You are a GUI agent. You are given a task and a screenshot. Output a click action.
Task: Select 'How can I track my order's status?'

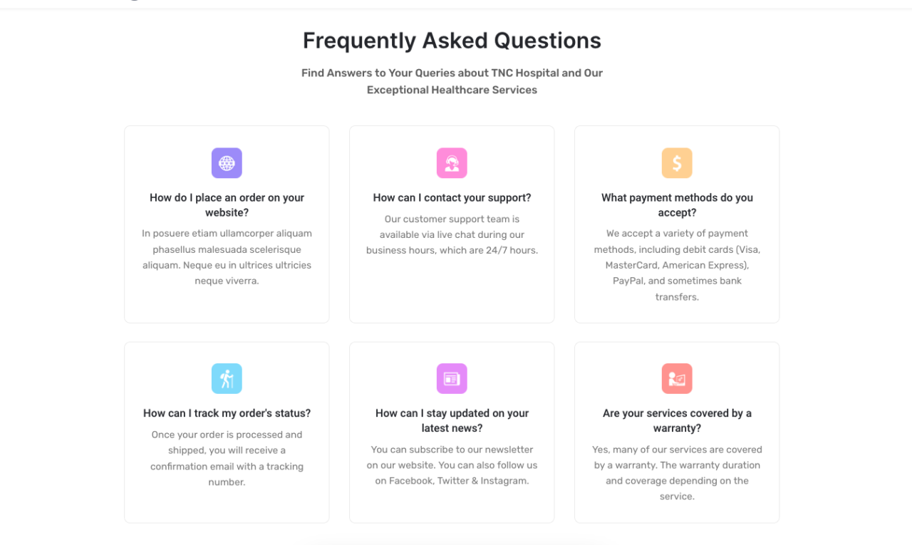tap(227, 413)
